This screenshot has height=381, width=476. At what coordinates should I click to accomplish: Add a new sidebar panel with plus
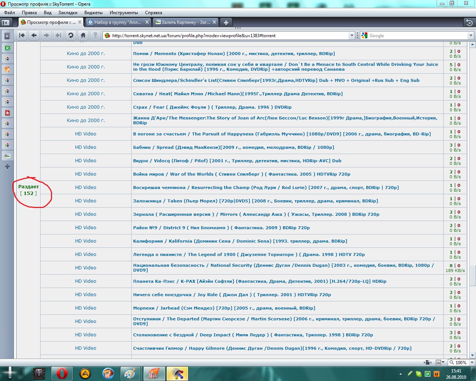click(7, 167)
